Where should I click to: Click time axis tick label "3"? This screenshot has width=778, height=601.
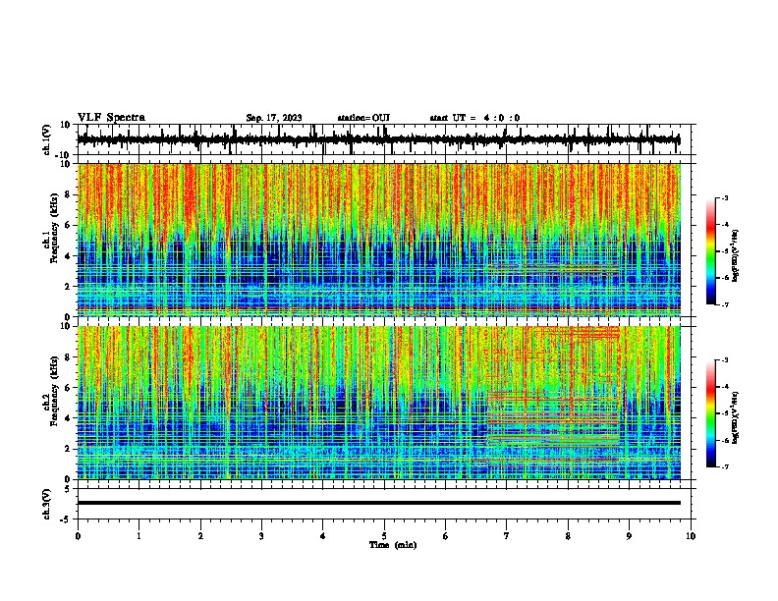(x=261, y=536)
